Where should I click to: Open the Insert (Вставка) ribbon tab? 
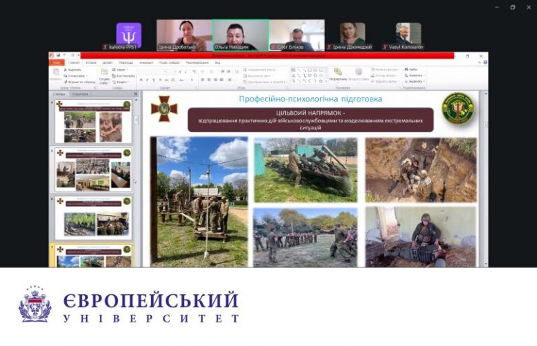91,63
